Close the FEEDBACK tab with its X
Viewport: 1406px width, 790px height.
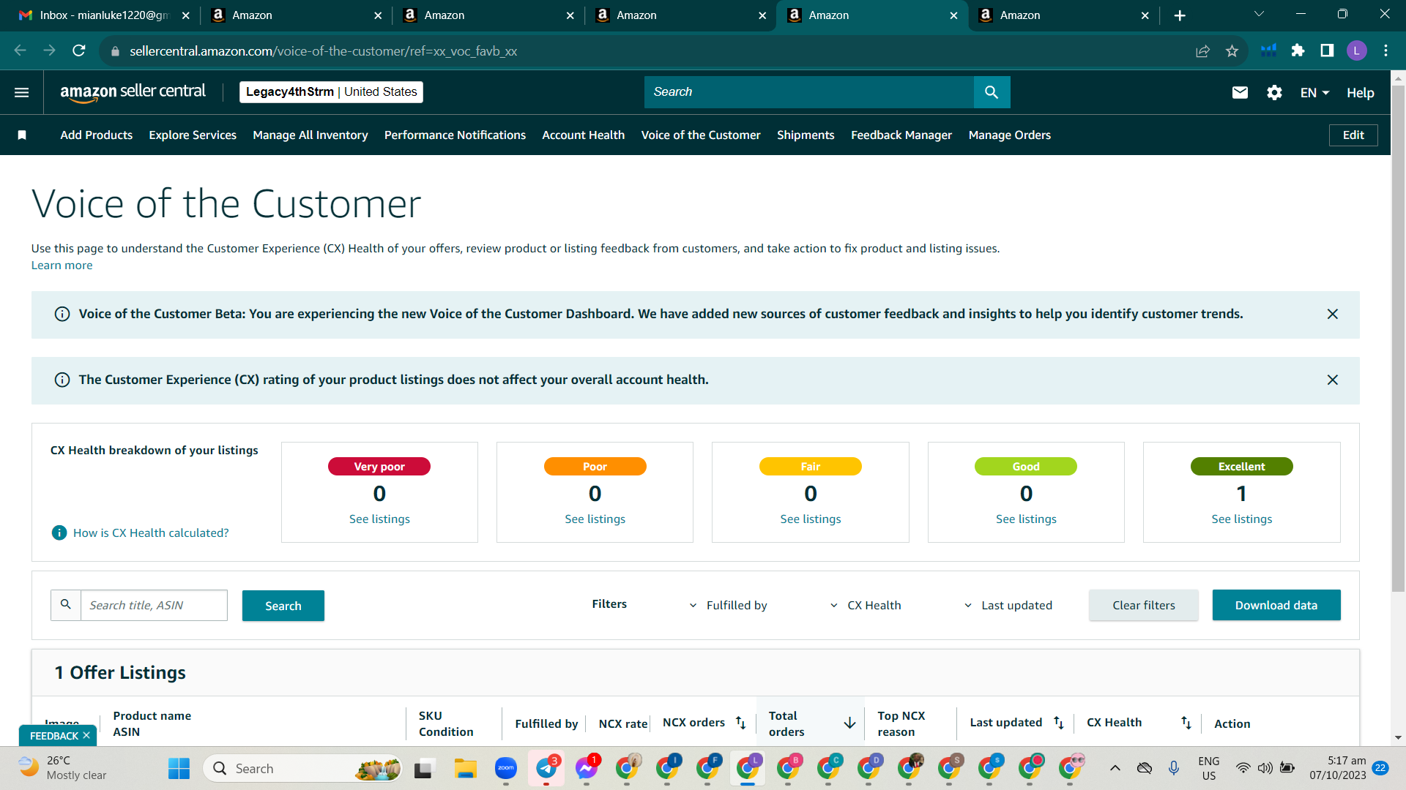pos(86,735)
